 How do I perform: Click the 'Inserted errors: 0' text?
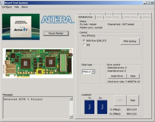click(117, 71)
